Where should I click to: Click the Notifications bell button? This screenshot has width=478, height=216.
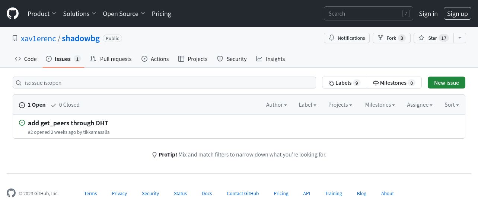[x=347, y=38]
